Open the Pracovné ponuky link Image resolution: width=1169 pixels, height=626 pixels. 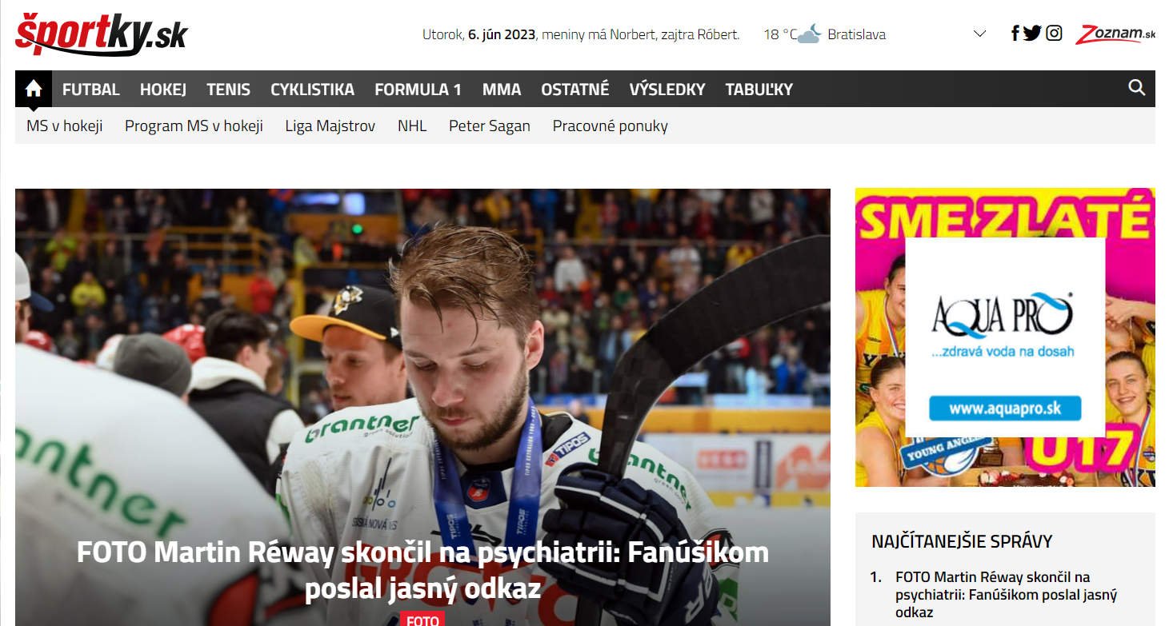tap(610, 126)
